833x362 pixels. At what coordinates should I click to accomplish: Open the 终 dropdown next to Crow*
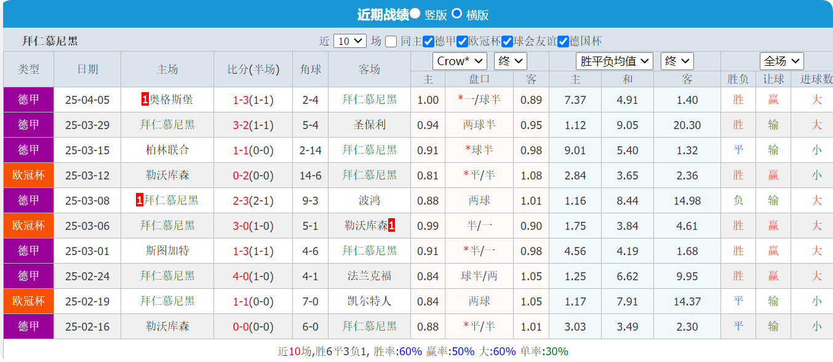[x=510, y=61]
